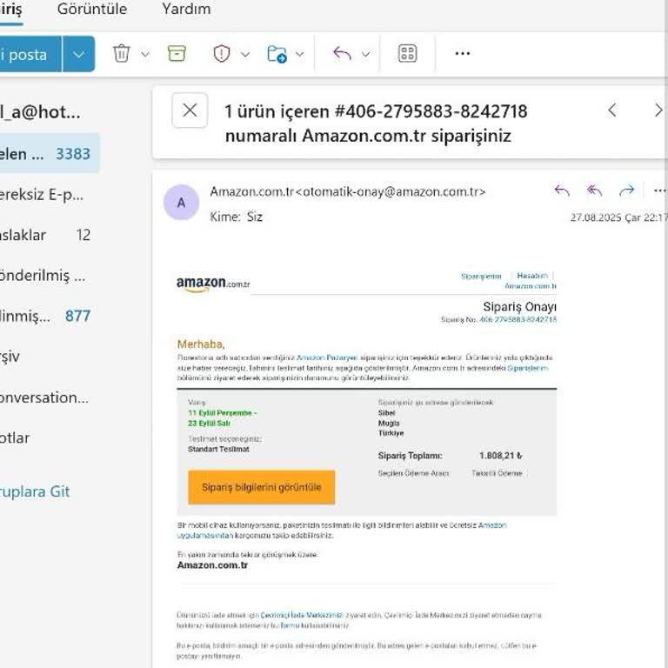This screenshot has height=668, width=668.
Task: Open the Yardım menu tab
Action: point(186,9)
